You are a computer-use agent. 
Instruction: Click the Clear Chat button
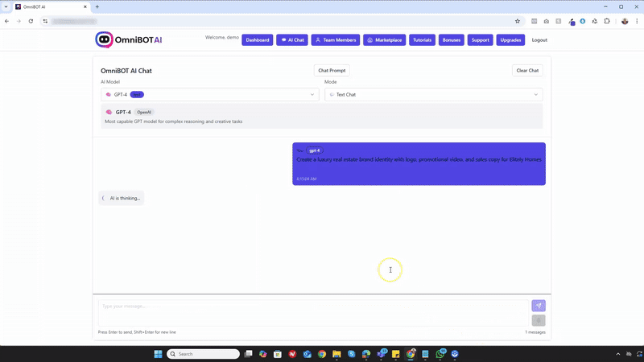[x=527, y=71]
